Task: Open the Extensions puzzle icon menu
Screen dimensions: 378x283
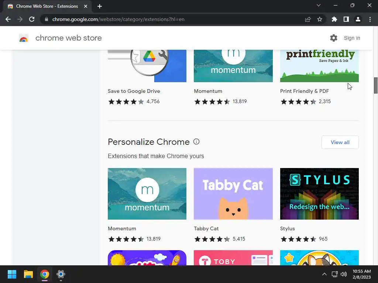Action: pyautogui.click(x=334, y=19)
